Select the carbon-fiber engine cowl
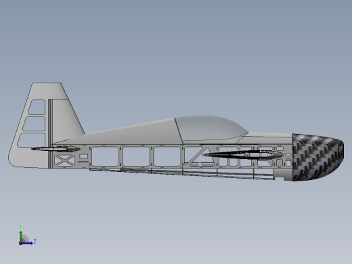352x264 pixels. point(317,157)
